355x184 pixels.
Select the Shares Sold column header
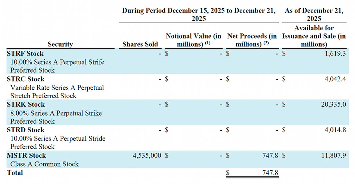tap(140, 44)
